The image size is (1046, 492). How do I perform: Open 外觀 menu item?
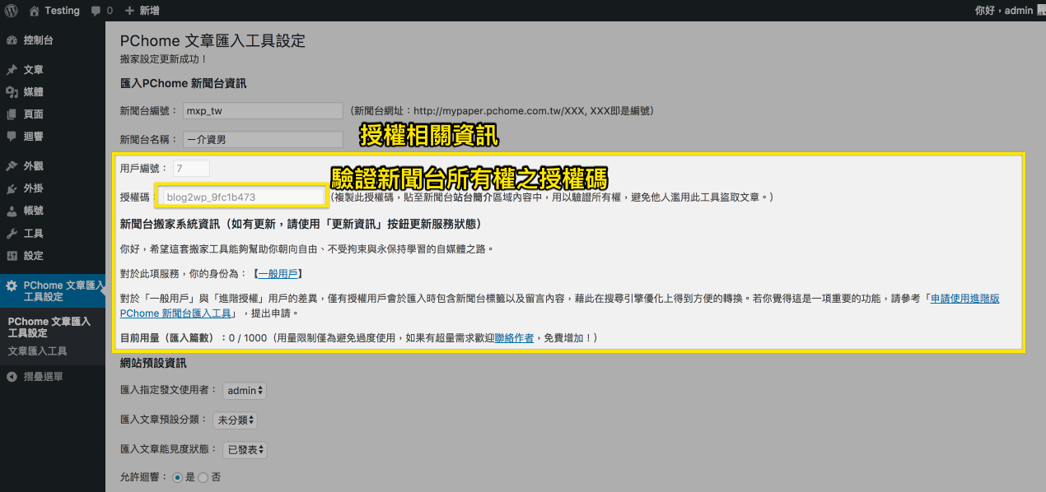click(53, 166)
